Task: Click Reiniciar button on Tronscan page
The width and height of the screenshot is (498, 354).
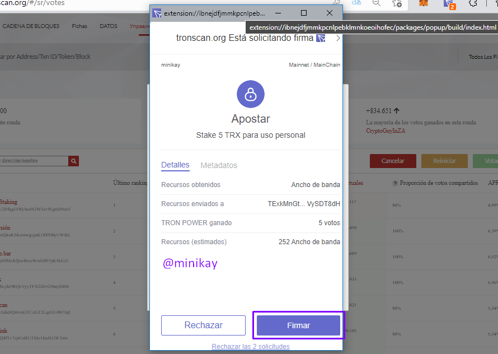Action: point(444,161)
